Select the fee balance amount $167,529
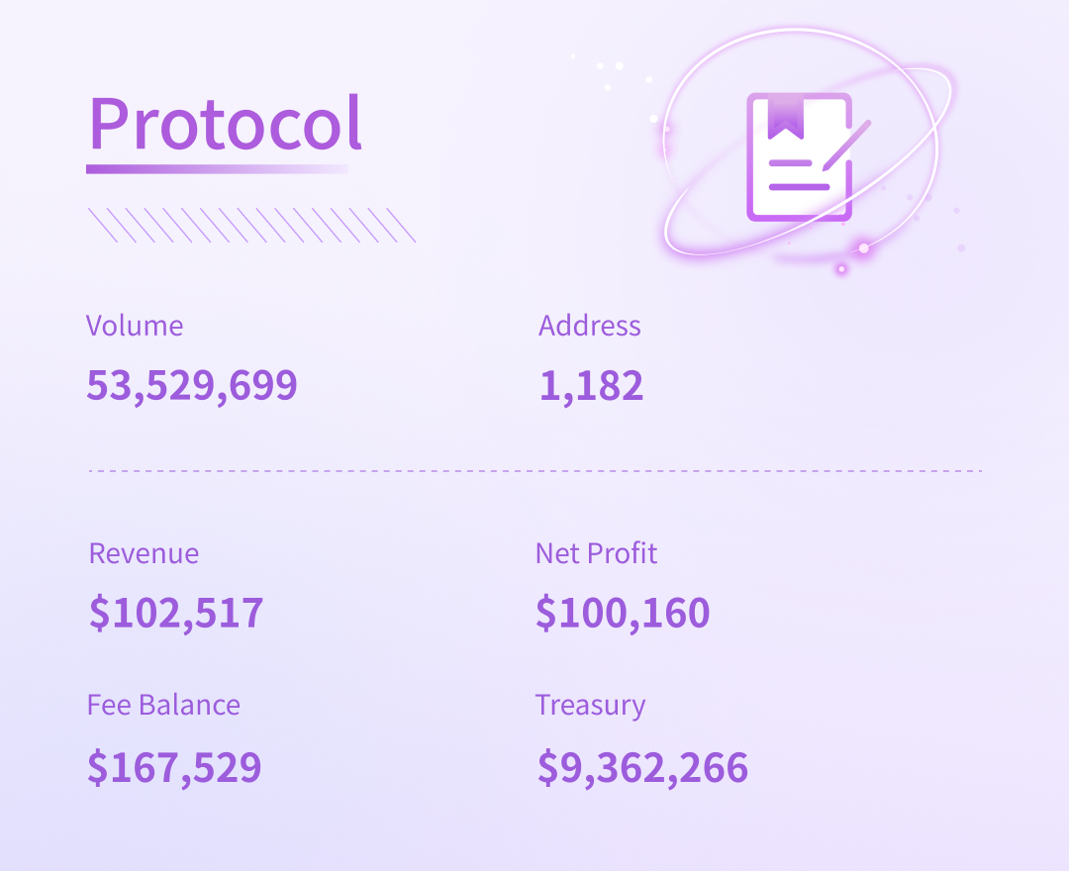Screen dimensions: 1069x871 (x=174, y=767)
